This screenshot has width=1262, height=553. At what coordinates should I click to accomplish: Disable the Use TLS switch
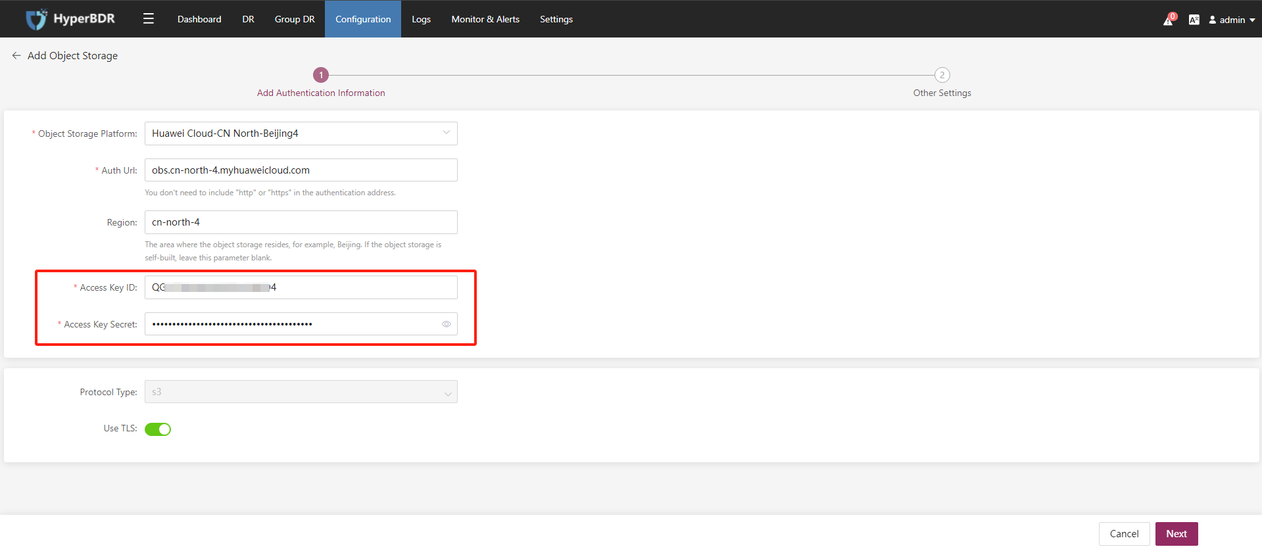tap(158, 429)
